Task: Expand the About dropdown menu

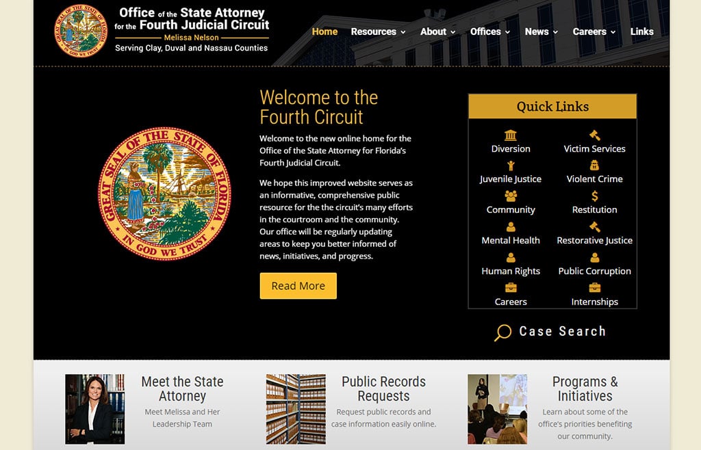Action: pos(437,31)
